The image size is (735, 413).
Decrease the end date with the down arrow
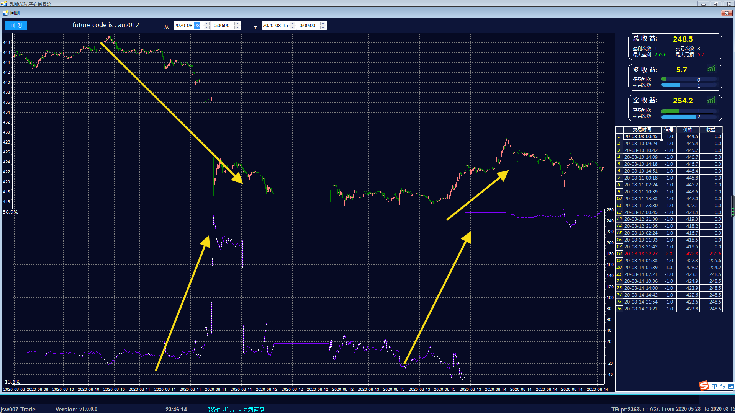tap(293, 28)
